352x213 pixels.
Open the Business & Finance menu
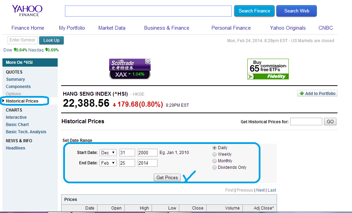pyautogui.click(x=167, y=28)
